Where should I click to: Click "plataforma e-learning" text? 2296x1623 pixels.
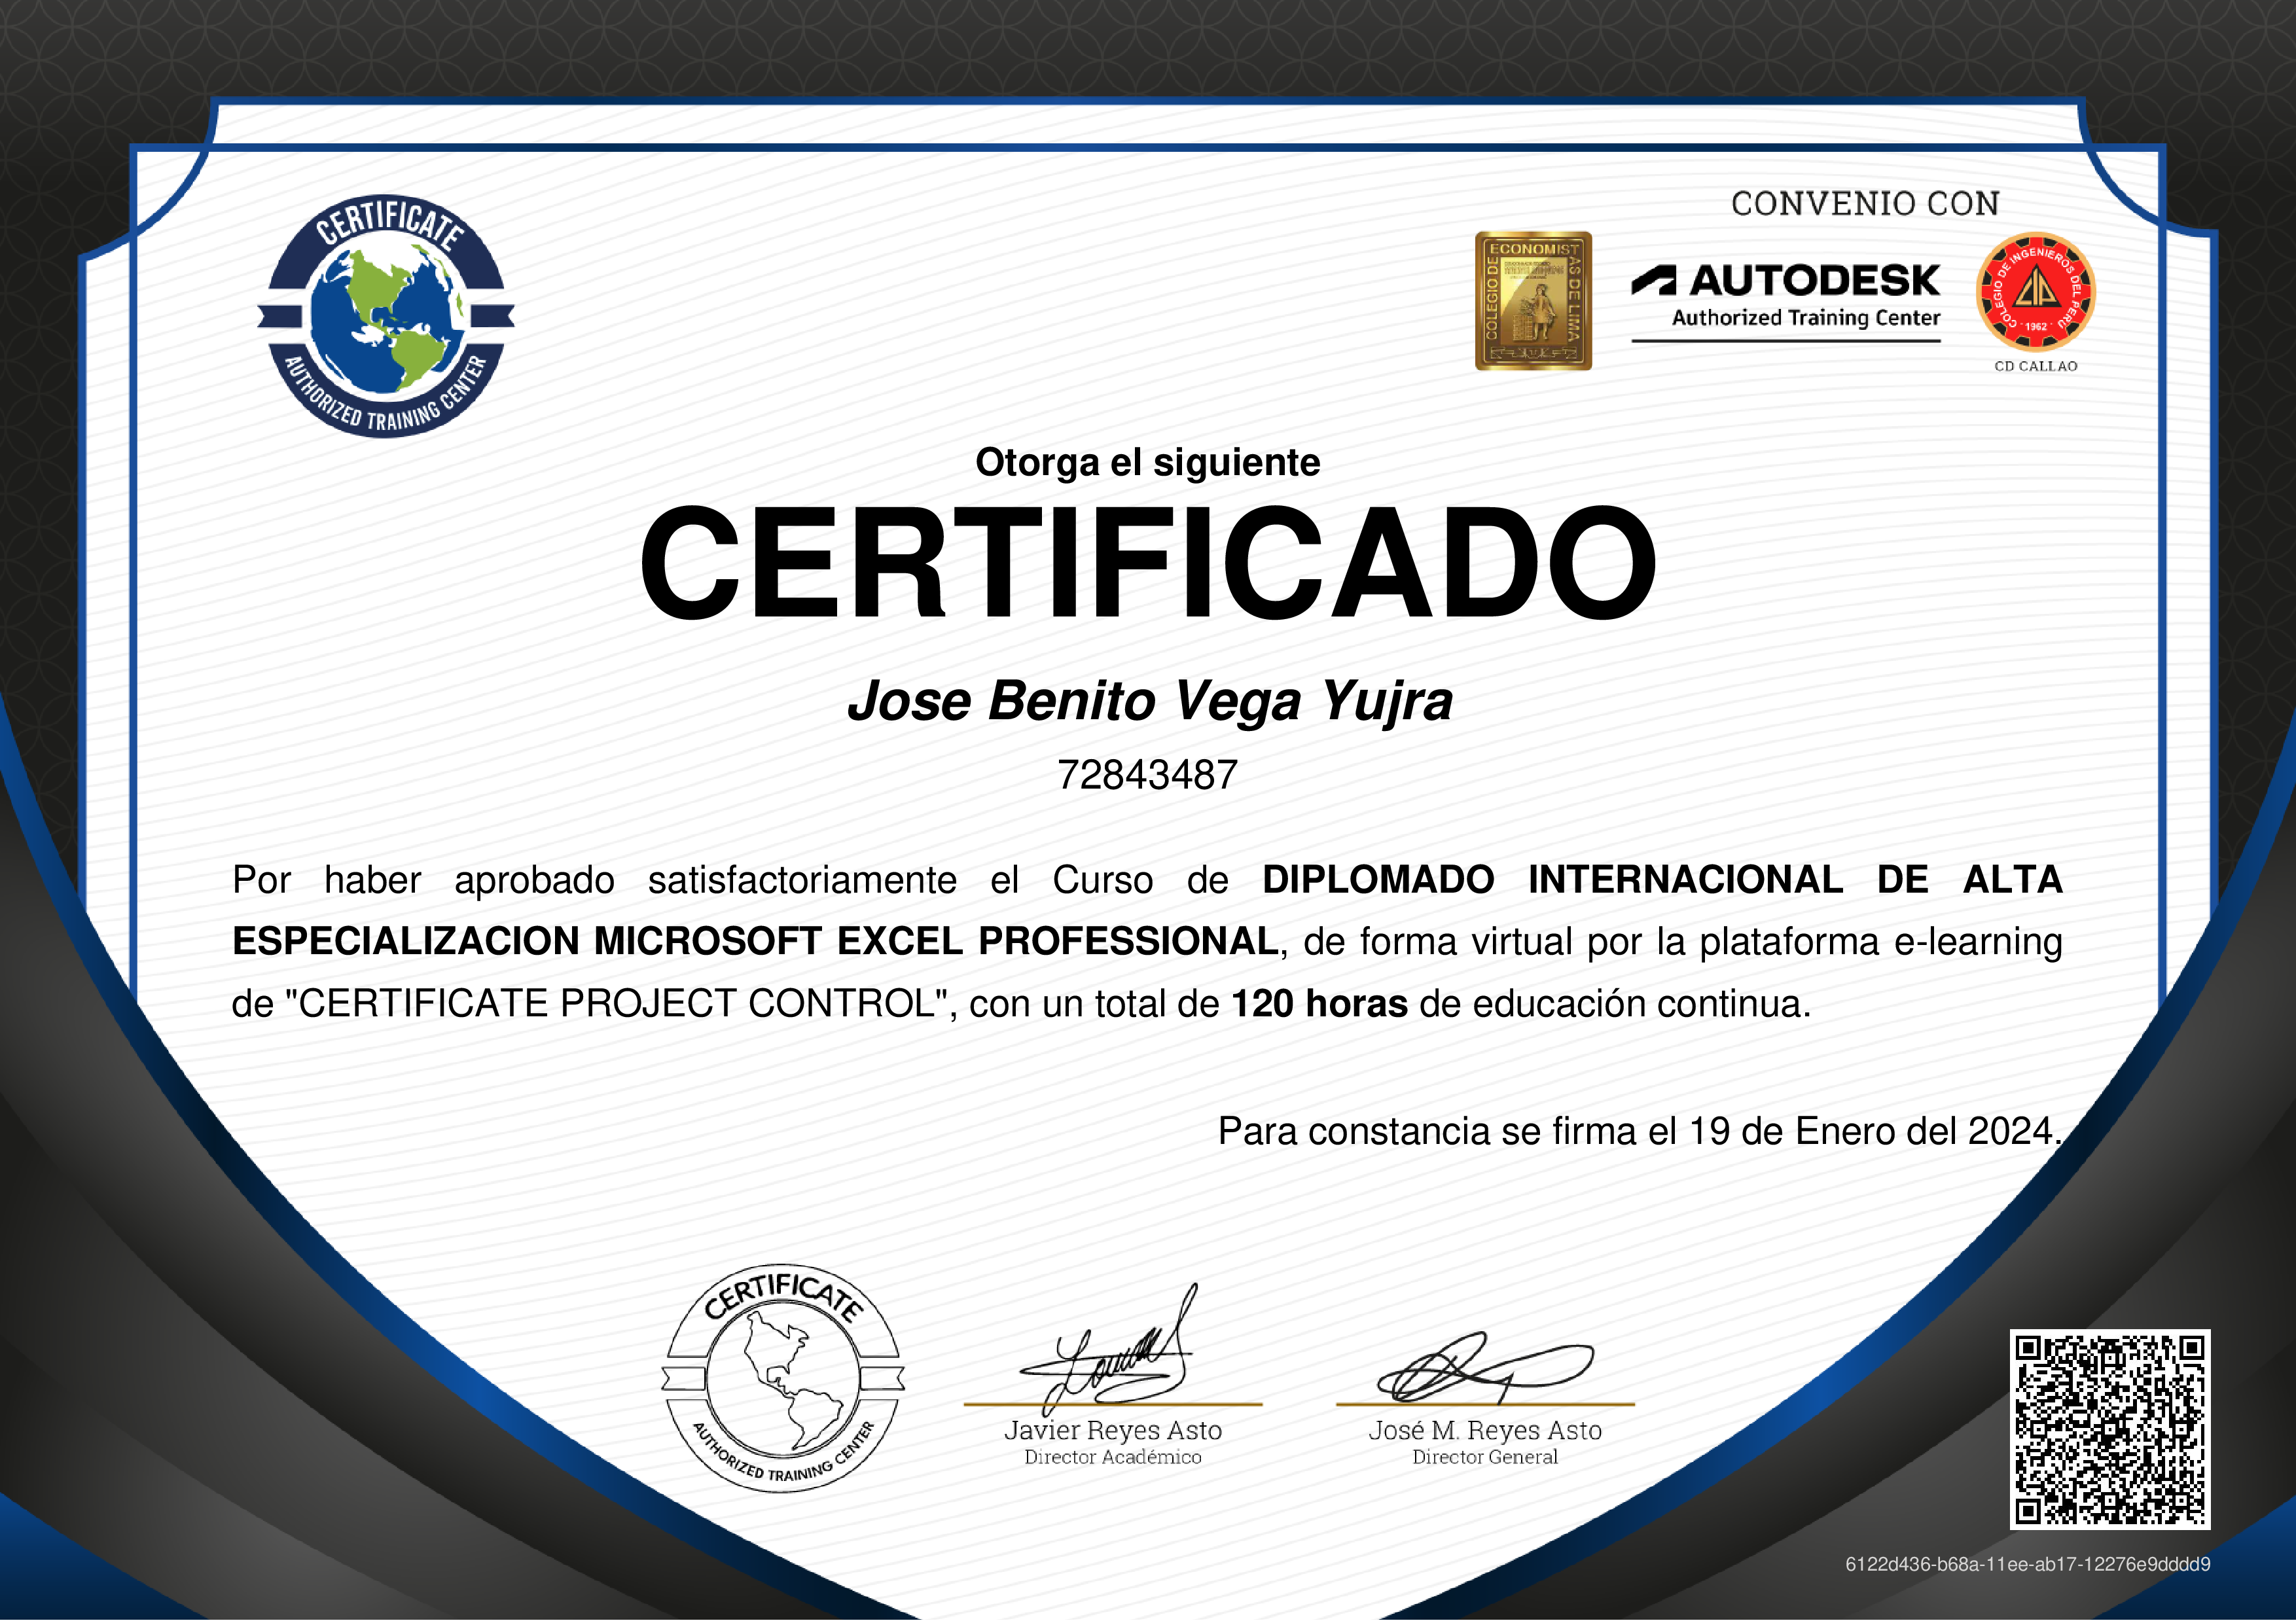[1881, 942]
